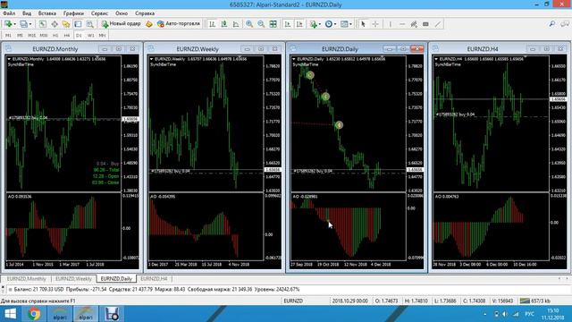This screenshot has width=572, height=322.
Task: Select the order line label on H4 chart
Action: pos(455,114)
